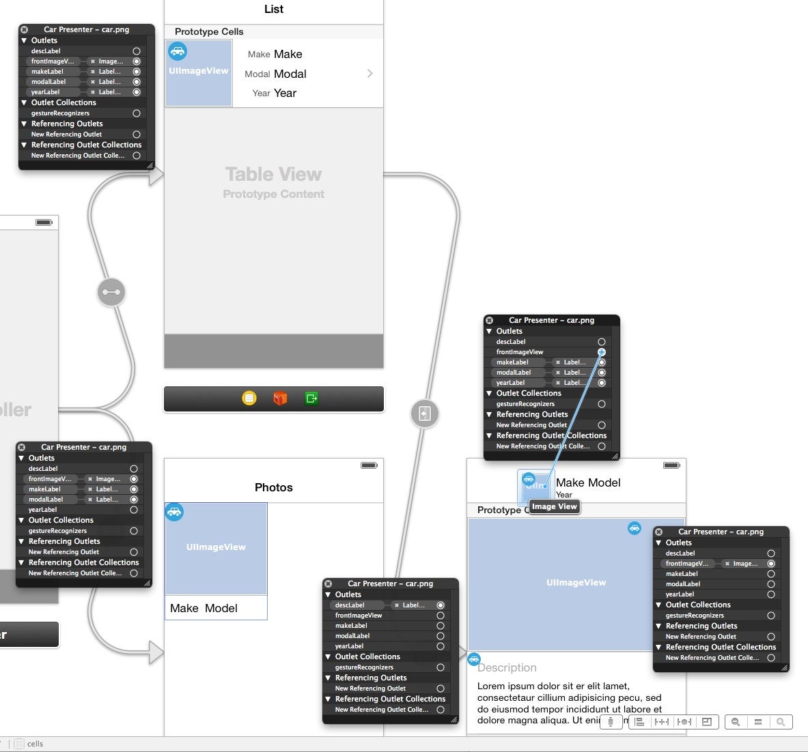Click the Modal row disclosure chevron in List cell

(370, 73)
